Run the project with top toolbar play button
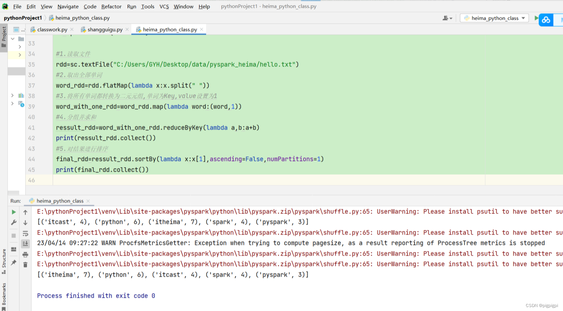The height and width of the screenshot is (311, 563). (536, 18)
